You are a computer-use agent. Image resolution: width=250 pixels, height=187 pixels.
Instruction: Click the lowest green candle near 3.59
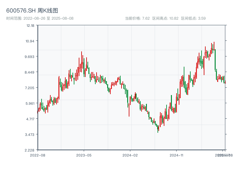tap(158, 129)
